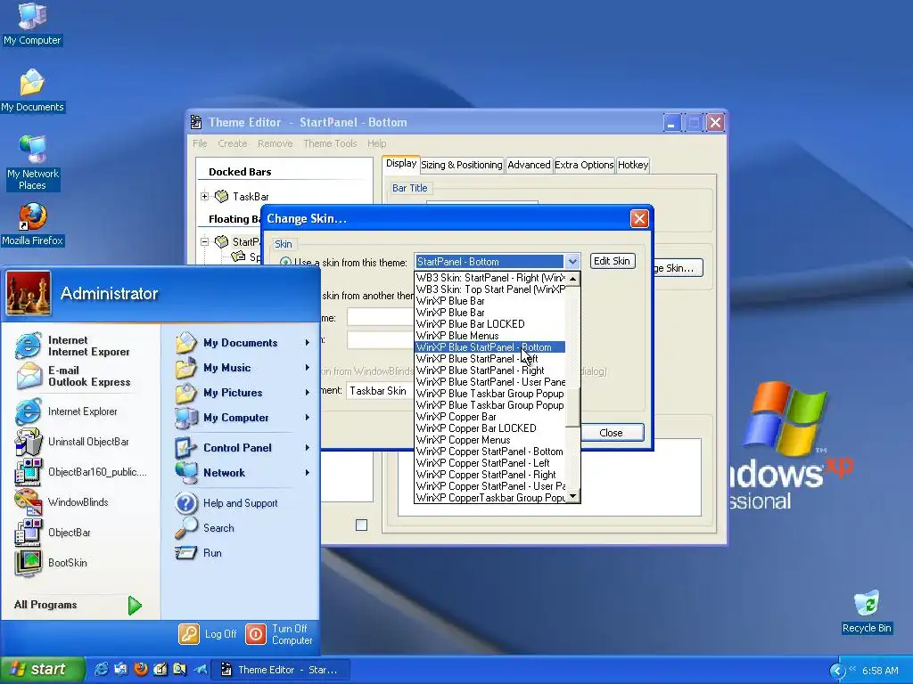913x684 pixels.
Task: Select 'Use a skin from this theme' radio
Action: (285, 263)
